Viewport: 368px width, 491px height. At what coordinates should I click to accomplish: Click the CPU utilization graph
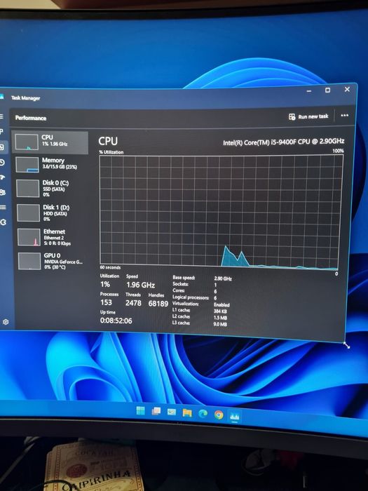[x=220, y=211]
